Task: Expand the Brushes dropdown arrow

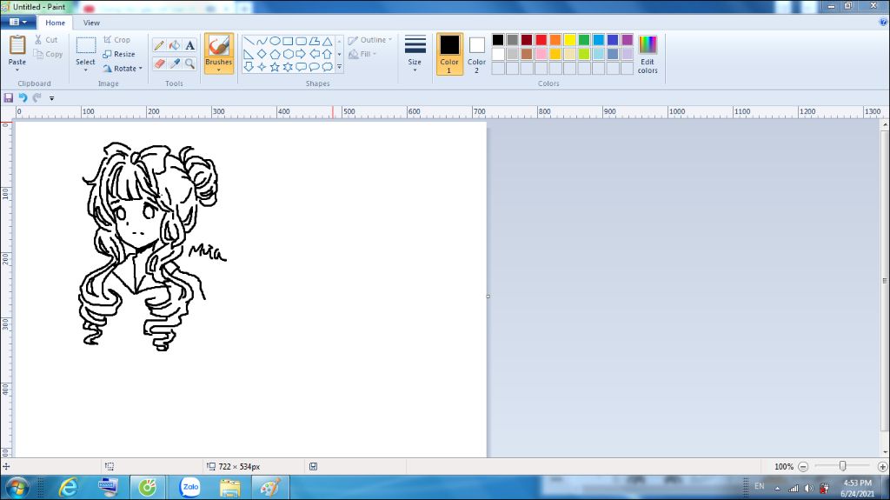Action: click(x=218, y=70)
